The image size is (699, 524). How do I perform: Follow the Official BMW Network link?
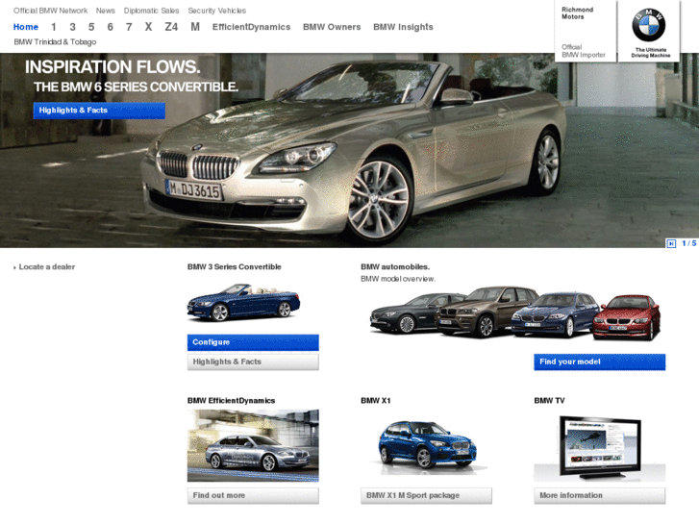click(50, 11)
